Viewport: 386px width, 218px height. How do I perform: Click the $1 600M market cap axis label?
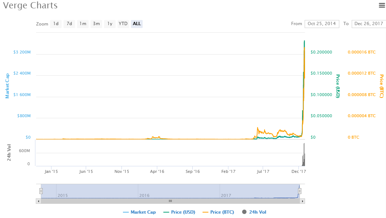[x=22, y=95]
